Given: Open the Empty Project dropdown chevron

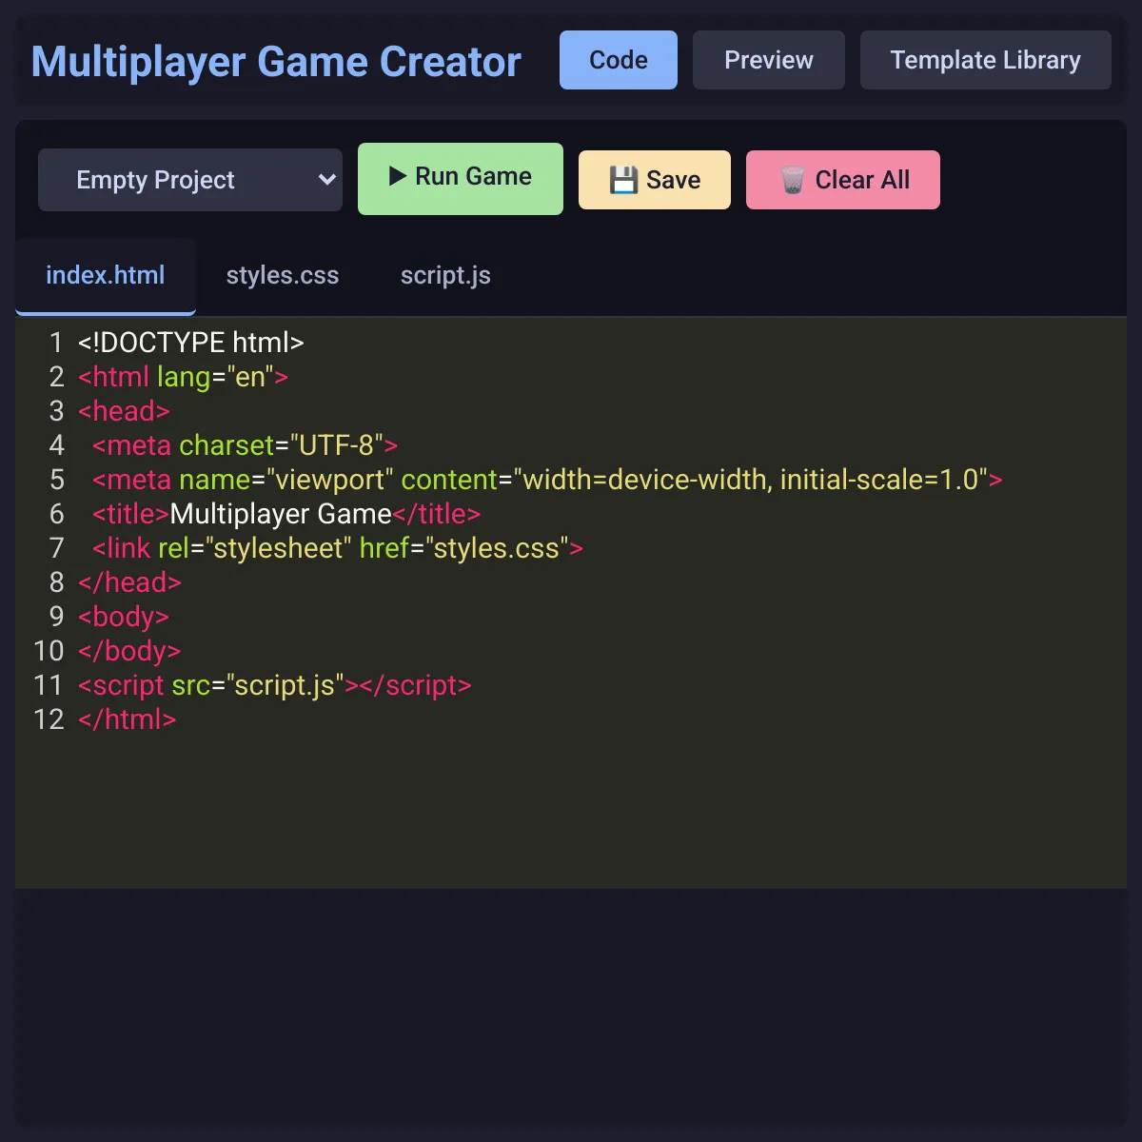Looking at the screenshot, I should (x=326, y=180).
